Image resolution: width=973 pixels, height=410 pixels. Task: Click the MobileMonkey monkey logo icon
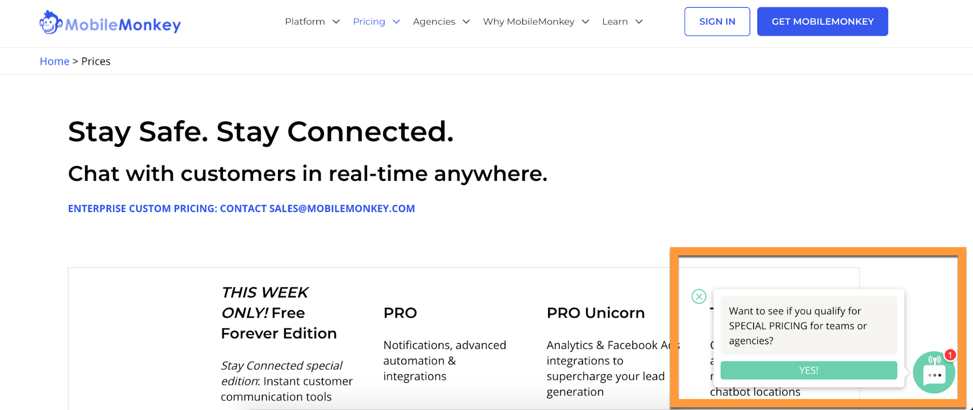click(50, 22)
